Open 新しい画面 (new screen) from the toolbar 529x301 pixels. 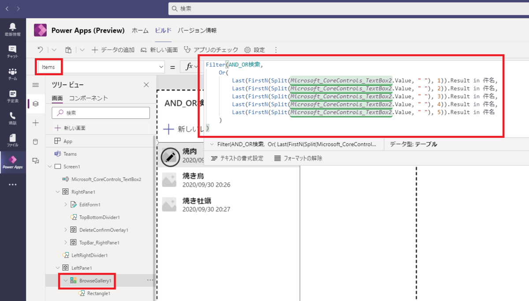pos(155,50)
